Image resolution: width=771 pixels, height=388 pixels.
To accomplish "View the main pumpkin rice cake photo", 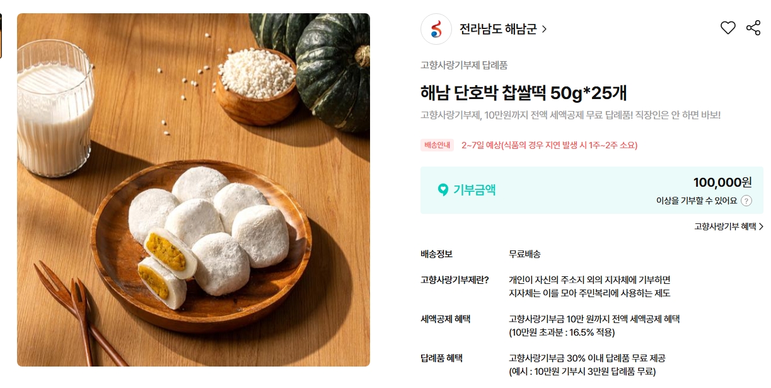I will [x=194, y=190].
